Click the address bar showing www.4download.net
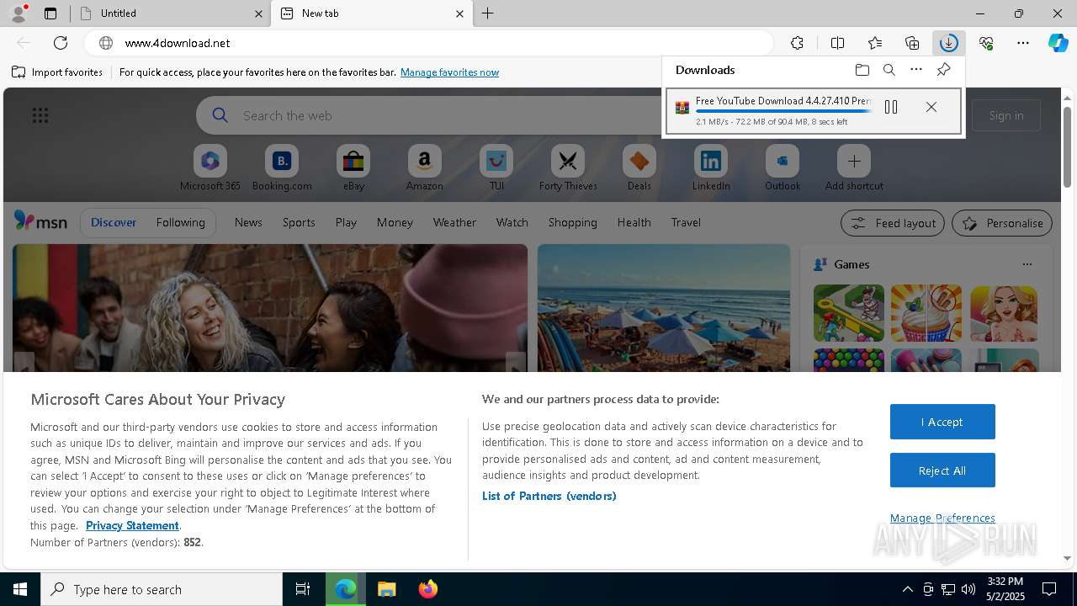 (x=429, y=43)
